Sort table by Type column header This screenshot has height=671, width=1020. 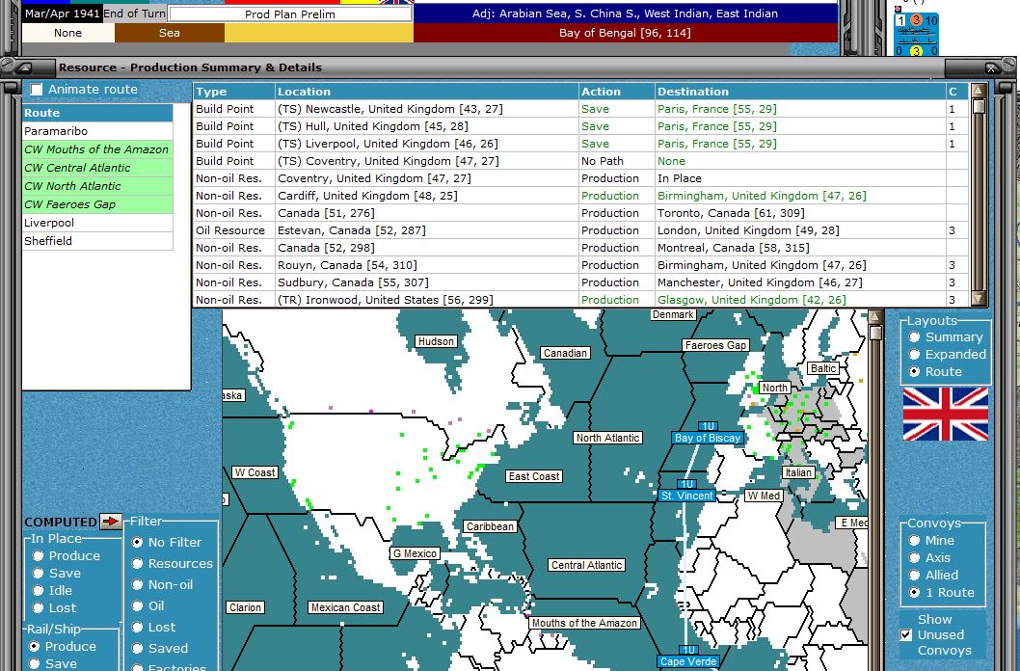[x=234, y=92]
